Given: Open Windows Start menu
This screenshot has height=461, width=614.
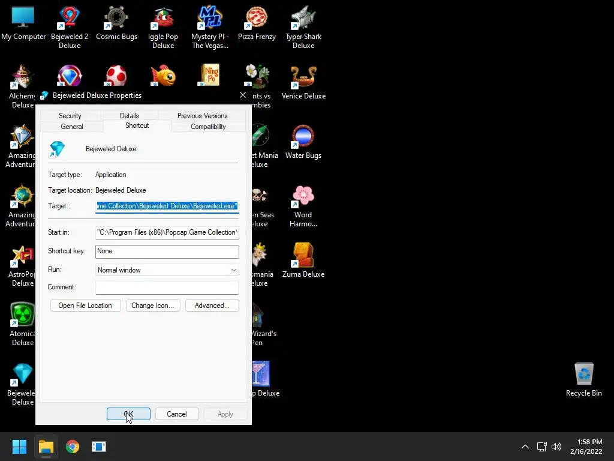Looking at the screenshot, I should click(19, 447).
